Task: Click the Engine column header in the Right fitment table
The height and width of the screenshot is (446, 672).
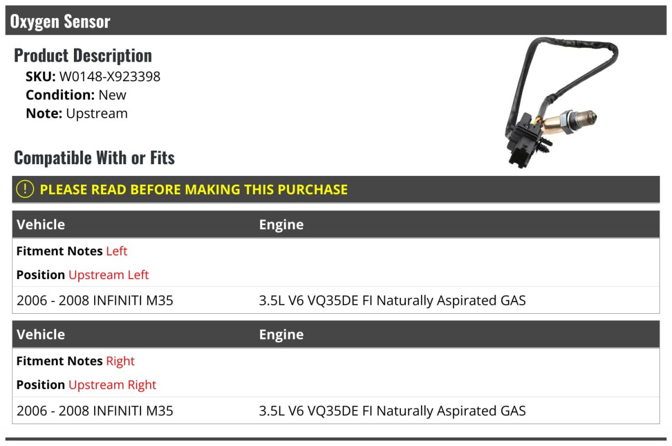Action: [x=281, y=334]
